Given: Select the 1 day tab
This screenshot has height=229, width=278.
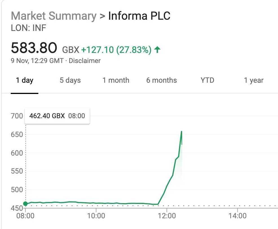Looking at the screenshot, I should (25, 80).
